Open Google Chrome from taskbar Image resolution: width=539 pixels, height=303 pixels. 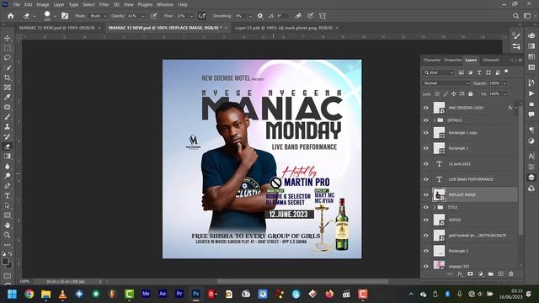29,294
